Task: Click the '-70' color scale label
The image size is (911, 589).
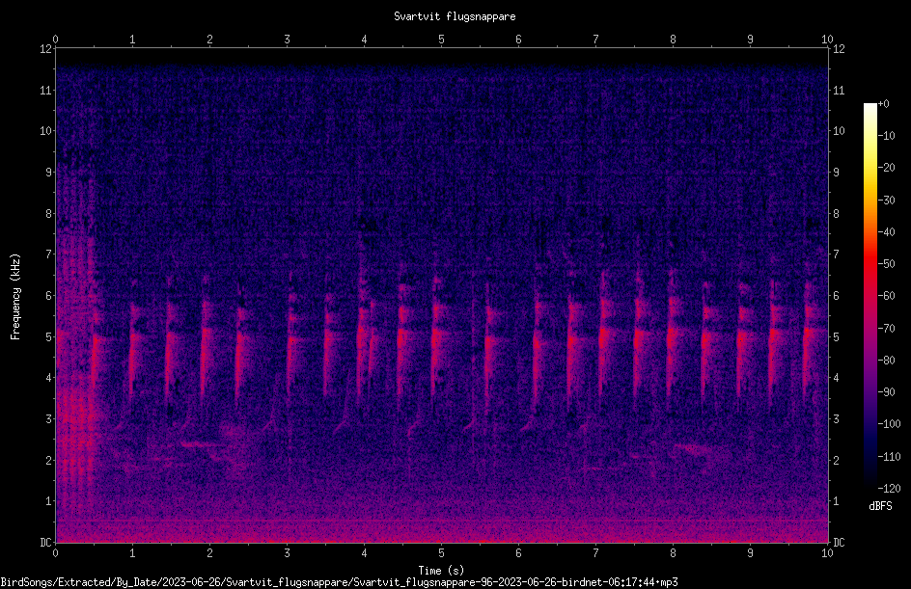Action: click(x=886, y=329)
